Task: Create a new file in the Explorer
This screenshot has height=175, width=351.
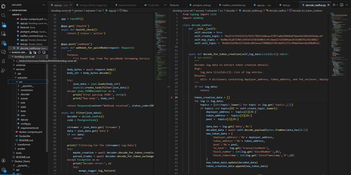Action: (x=30, y=52)
